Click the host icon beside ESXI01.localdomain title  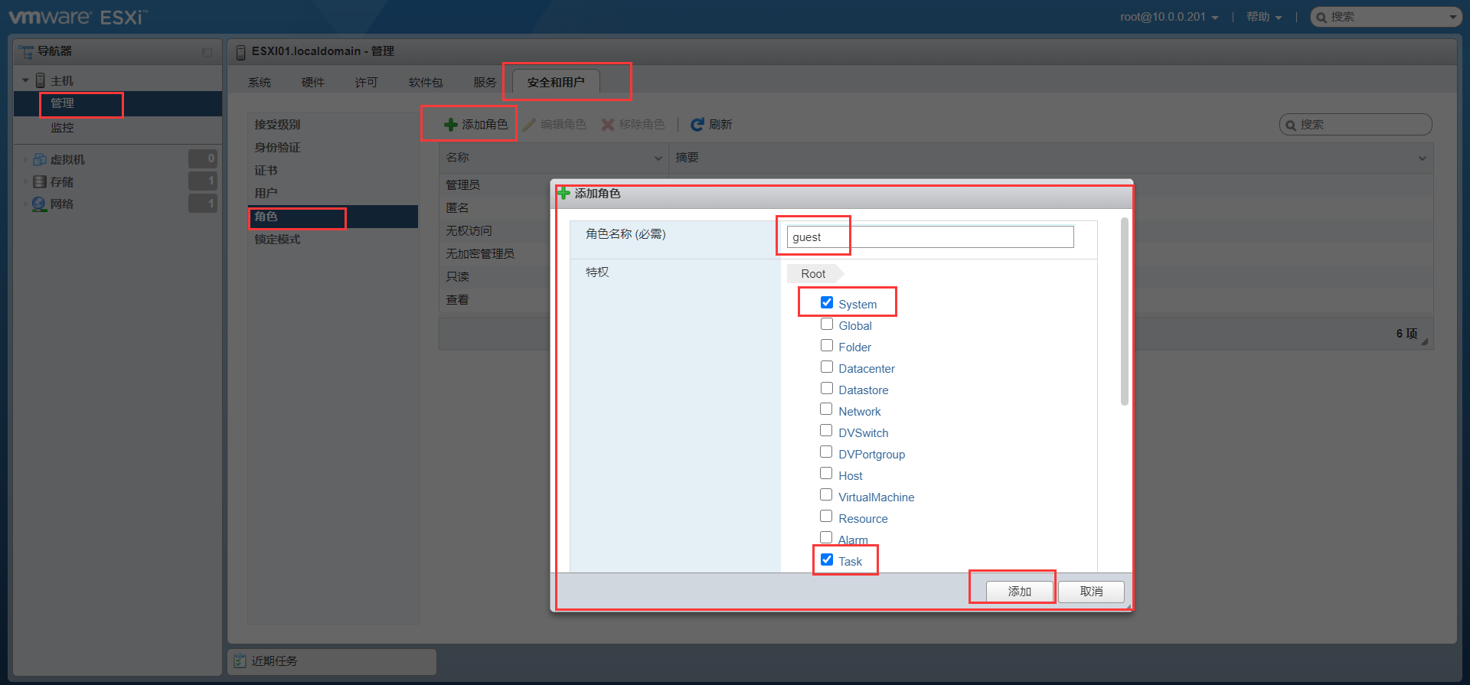[240, 52]
